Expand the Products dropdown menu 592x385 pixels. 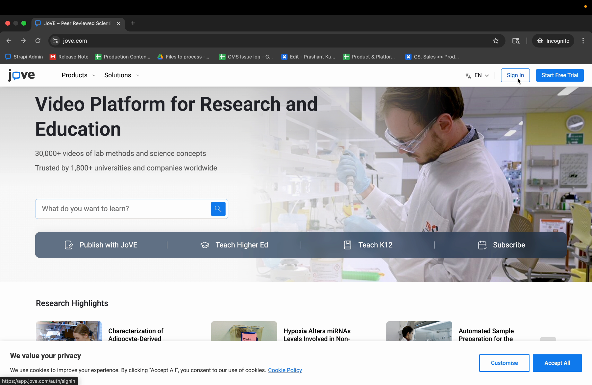pyautogui.click(x=78, y=75)
